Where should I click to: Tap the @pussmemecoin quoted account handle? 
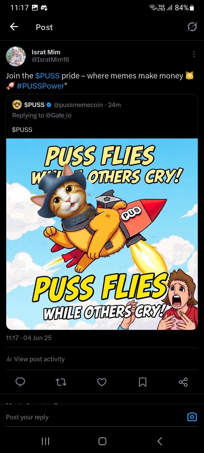point(78,105)
